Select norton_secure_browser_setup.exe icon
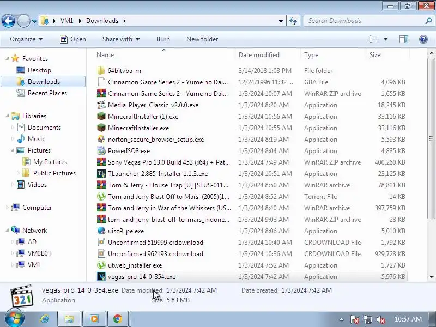This screenshot has height=327, width=436. (x=101, y=140)
